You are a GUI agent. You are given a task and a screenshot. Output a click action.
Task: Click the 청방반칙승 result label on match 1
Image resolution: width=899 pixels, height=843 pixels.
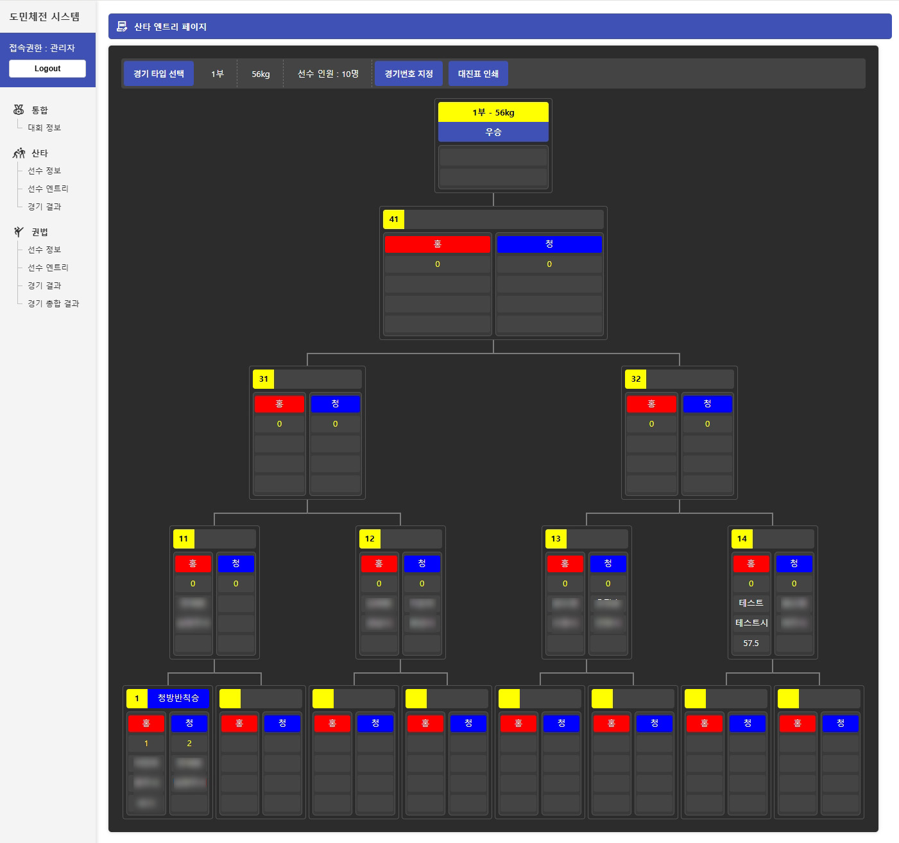[x=178, y=698]
